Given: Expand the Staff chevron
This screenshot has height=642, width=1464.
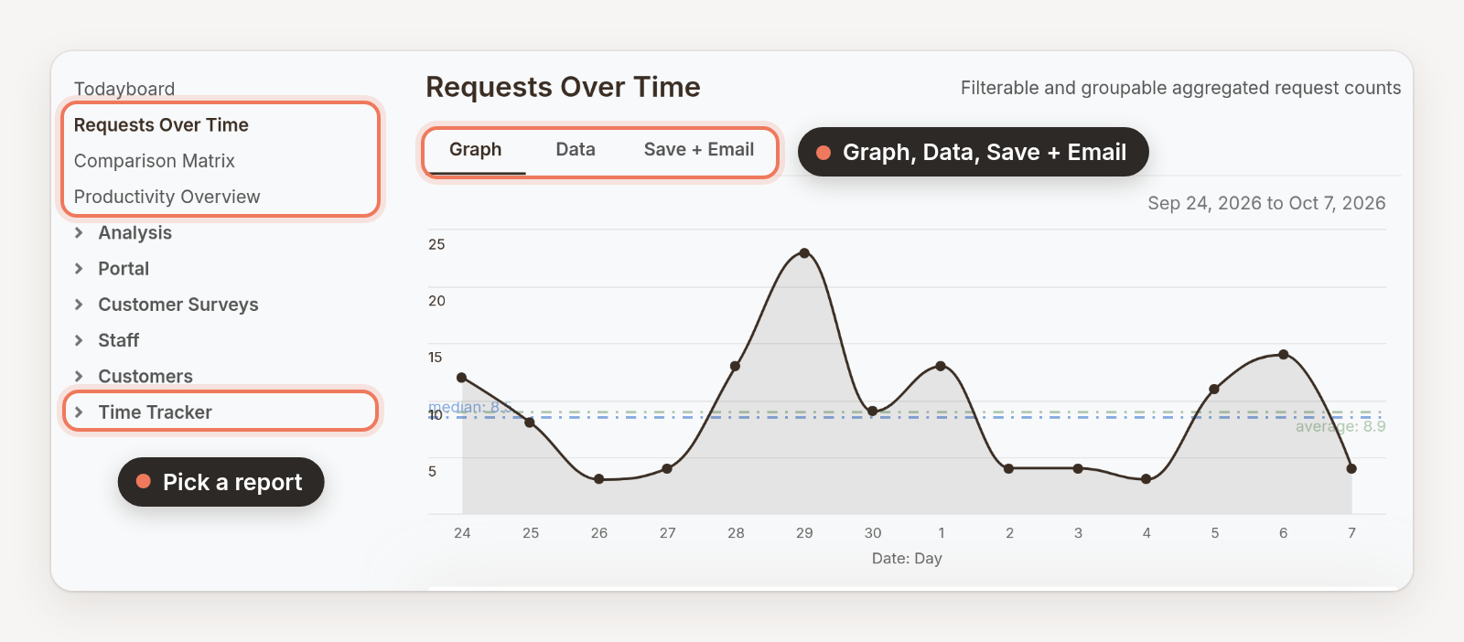Looking at the screenshot, I should pyautogui.click(x=79, y=340).
